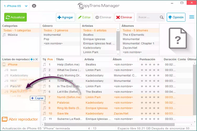This screenshot has height=131, width=197.
Task: Rate Save Me track three stars
Action: 150,114
